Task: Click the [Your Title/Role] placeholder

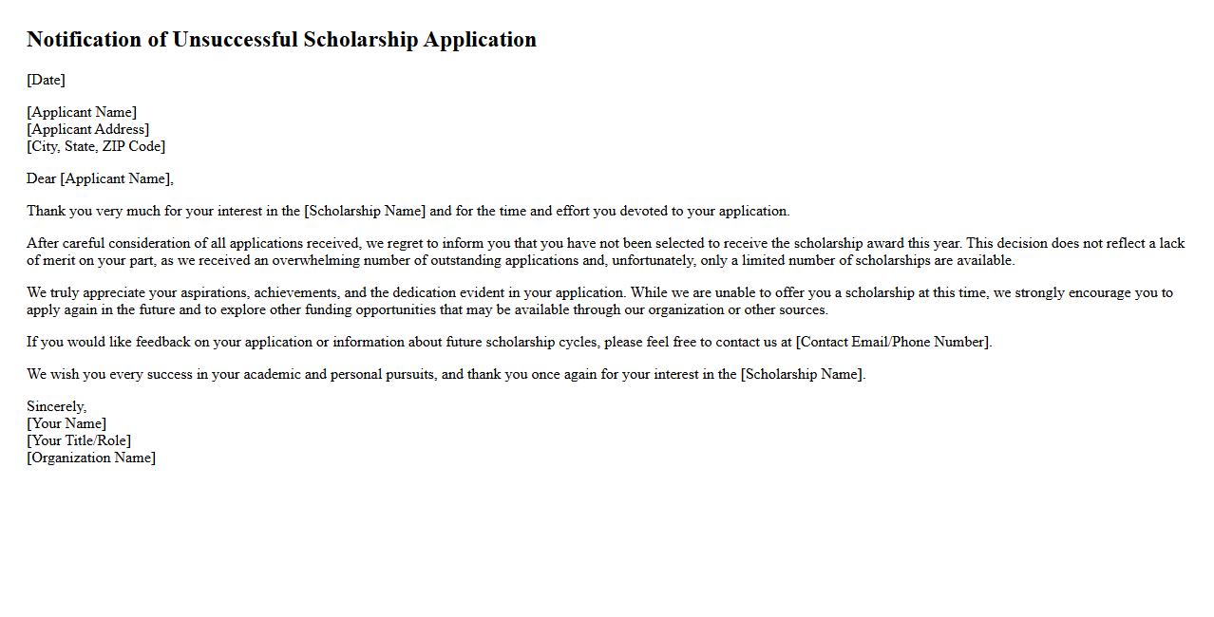Action: coord(79,440)
